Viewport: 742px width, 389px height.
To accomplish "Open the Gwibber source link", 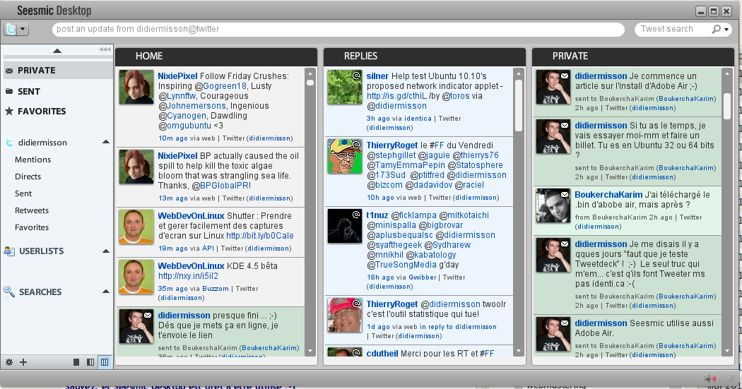I will click(423, 277).
